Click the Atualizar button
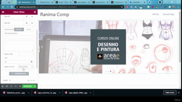 pos(28,86)
